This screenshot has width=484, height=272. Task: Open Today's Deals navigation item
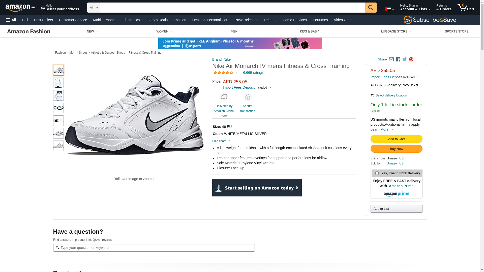coord(157,20)
